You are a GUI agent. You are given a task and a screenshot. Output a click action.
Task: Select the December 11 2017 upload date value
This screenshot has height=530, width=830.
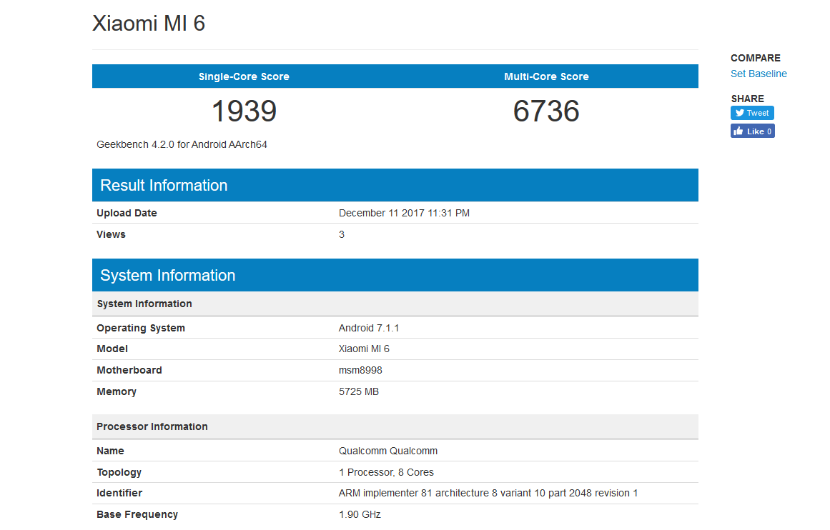pyautogui.click(x=404, y=213)
